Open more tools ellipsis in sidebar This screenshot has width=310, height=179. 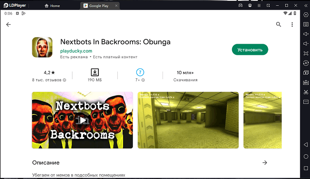point(306,102)
